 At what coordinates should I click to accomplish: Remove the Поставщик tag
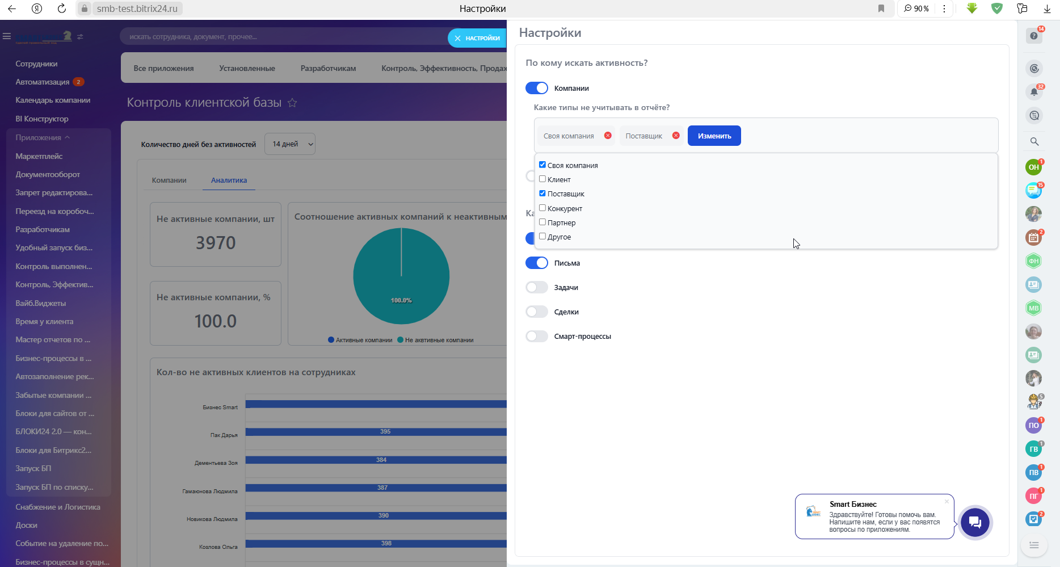point(676,136)
